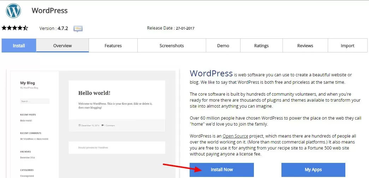369x178 pixels.
Task: Open the My Apps button
Action: point(313,170)
